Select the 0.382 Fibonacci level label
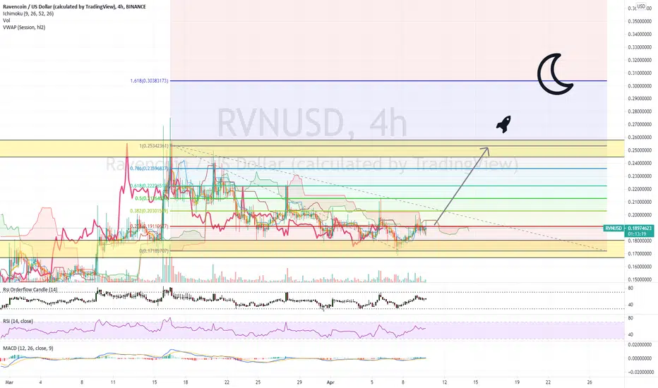 [x=149, y=211]
